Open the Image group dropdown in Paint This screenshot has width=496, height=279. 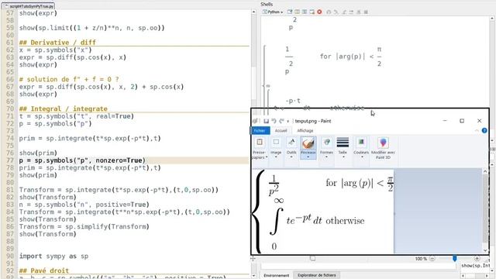(276, 148)
